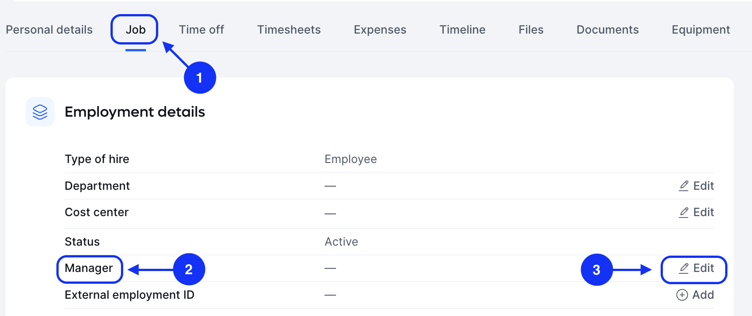The height and width of the screenshot is (316, 752).
Task: Click Edit in the Manager row
Action: point(697,268)
